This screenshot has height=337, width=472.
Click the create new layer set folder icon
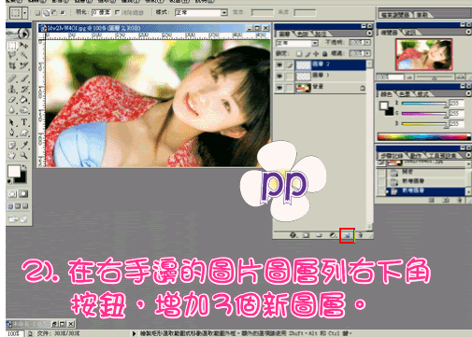319,235
